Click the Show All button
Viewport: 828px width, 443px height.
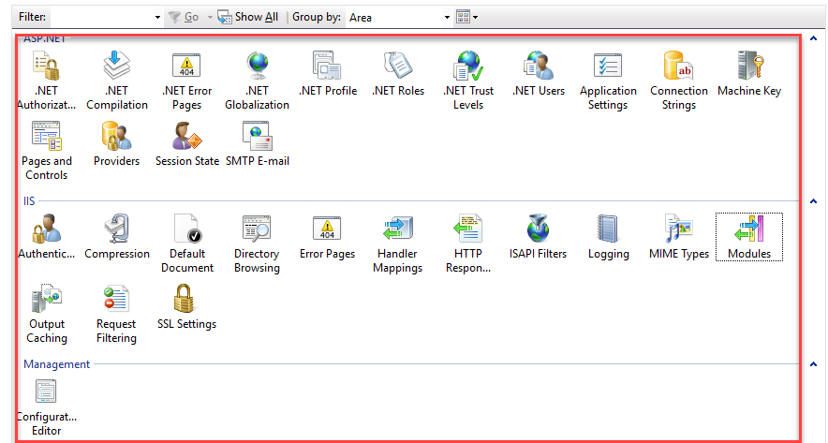[248, 18]
